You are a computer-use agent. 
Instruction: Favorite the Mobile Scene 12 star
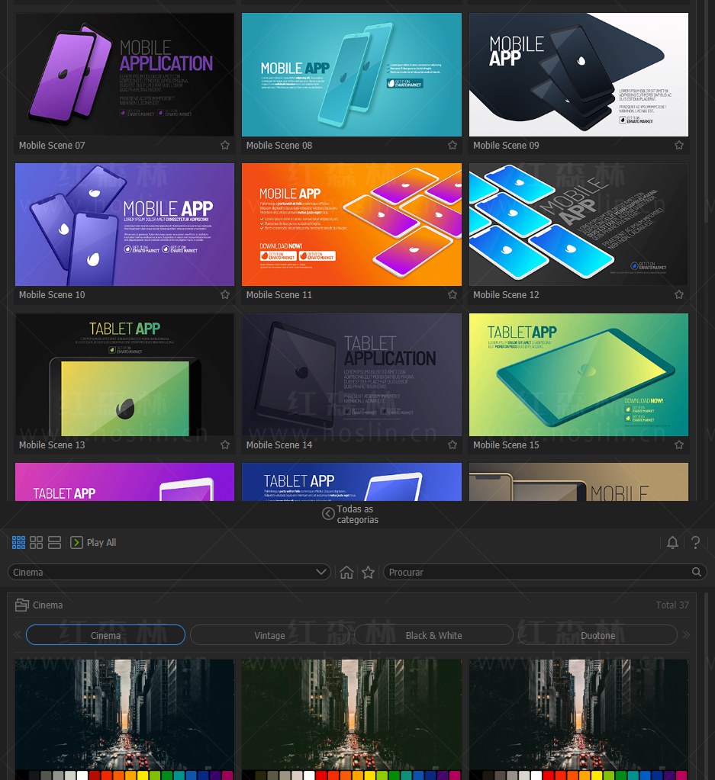679,294
